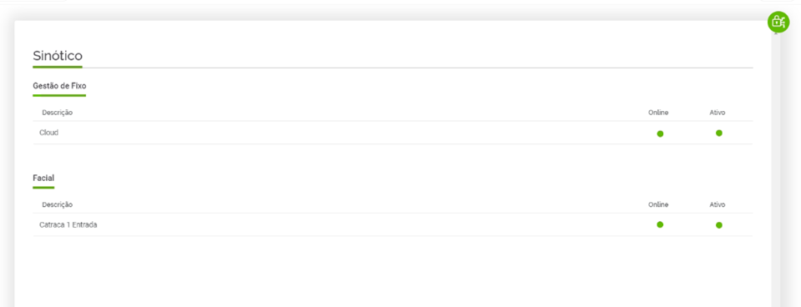Click Catraca 1 Entrada's Ativo status dot

tap(719, 225)
